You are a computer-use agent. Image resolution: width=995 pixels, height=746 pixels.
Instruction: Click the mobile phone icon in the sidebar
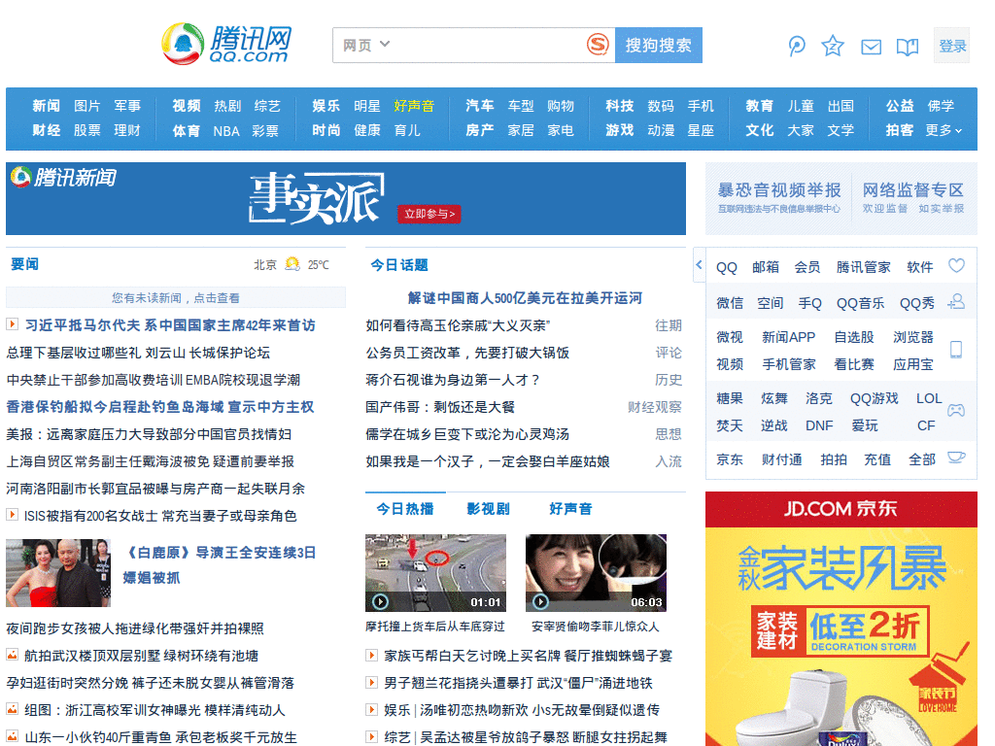pos(957,349)
